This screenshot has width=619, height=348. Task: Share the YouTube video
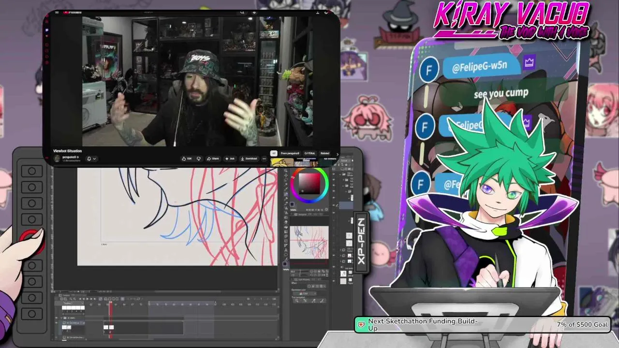point(213,159)
